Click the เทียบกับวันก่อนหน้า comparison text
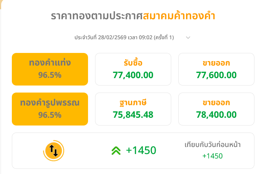 click(212, 145)
